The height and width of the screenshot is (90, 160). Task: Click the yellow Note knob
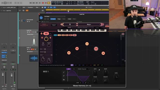[46, 39]
